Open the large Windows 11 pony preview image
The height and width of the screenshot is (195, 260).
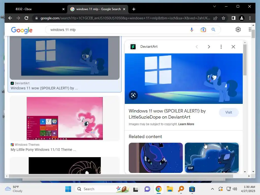(x=184, y=79)
